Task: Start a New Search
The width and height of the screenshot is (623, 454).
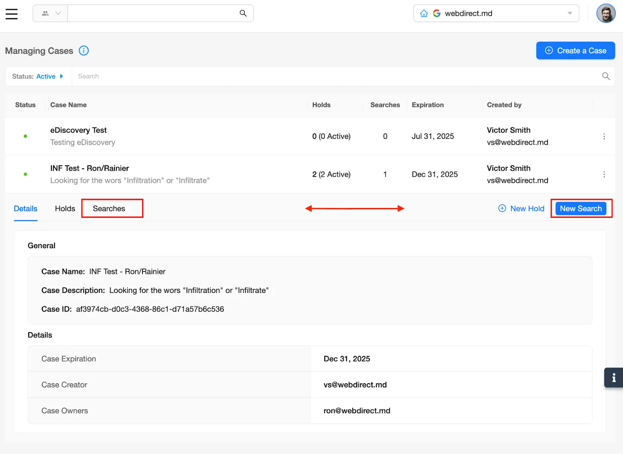Action: point(581,209)
